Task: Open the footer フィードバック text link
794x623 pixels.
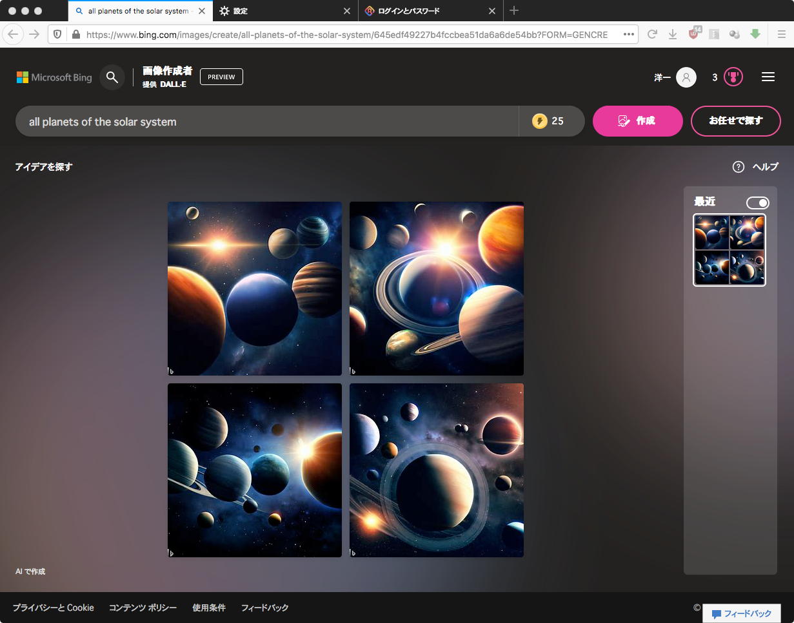Action: tap(265, 608)
